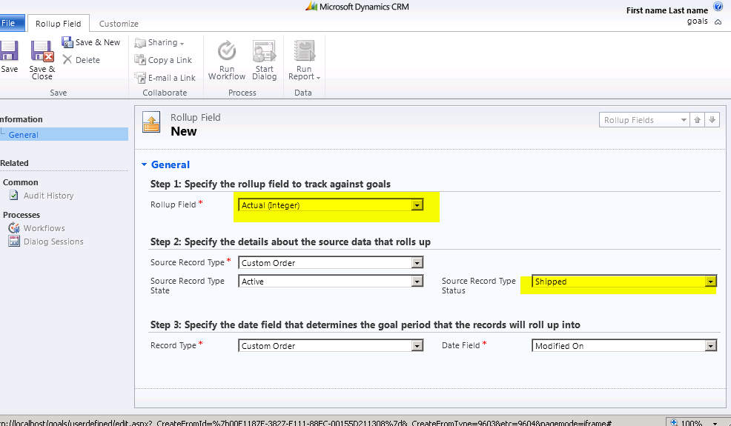This screenshot has height=426, width=731.
Task: Switch to the Rollup Field tab
Action: point(59,24)
